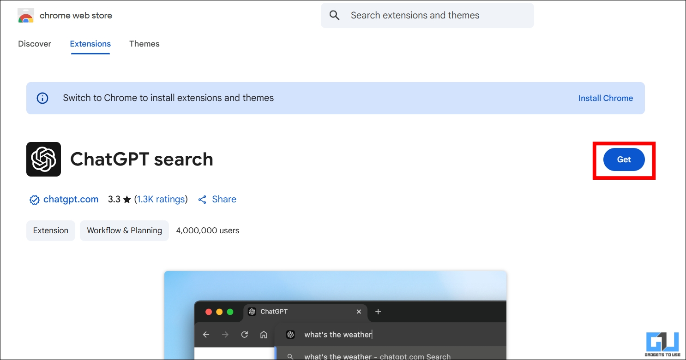
Task: Click the Extension category chip
Action: (51, 230)
